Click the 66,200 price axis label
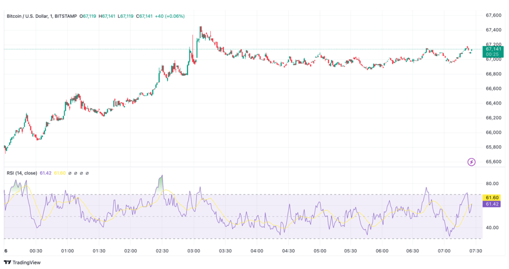 [494, 118]
